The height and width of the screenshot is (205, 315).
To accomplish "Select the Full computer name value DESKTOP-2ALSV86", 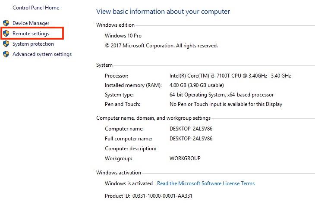I will pos(191,139).
